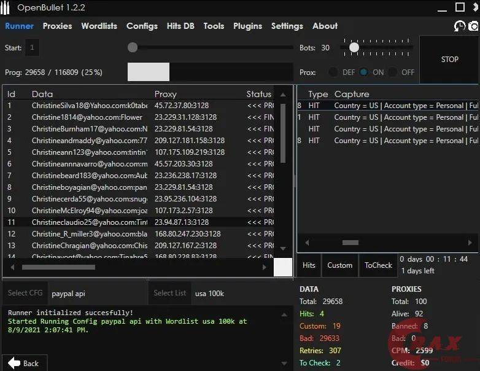Select row 2 Christine1814@yahoo.com
Screen dimensions: 480x371
(139, 117)
